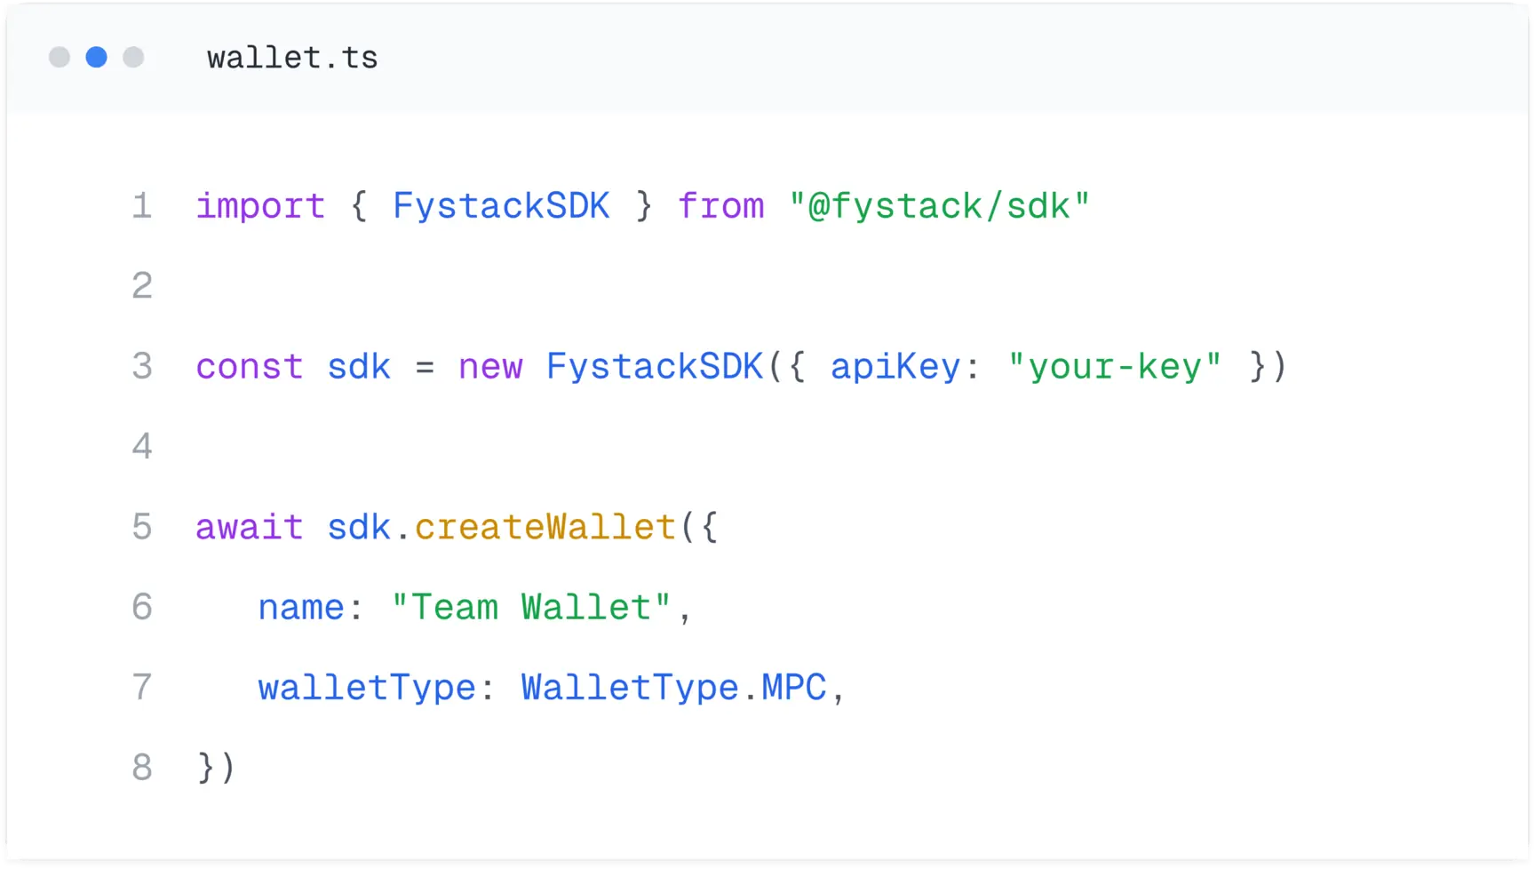Click line number 8 in the gutter
1535x869 pixels.
pos(142,768)
